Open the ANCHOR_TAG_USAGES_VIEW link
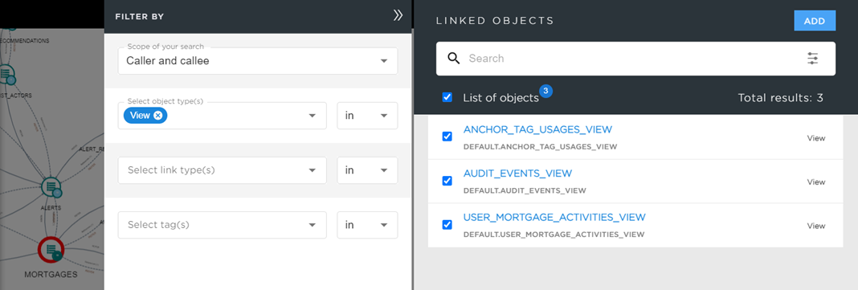Image resolution: width=858 pixels, height=290 pixels. click(x=537, y=129)
